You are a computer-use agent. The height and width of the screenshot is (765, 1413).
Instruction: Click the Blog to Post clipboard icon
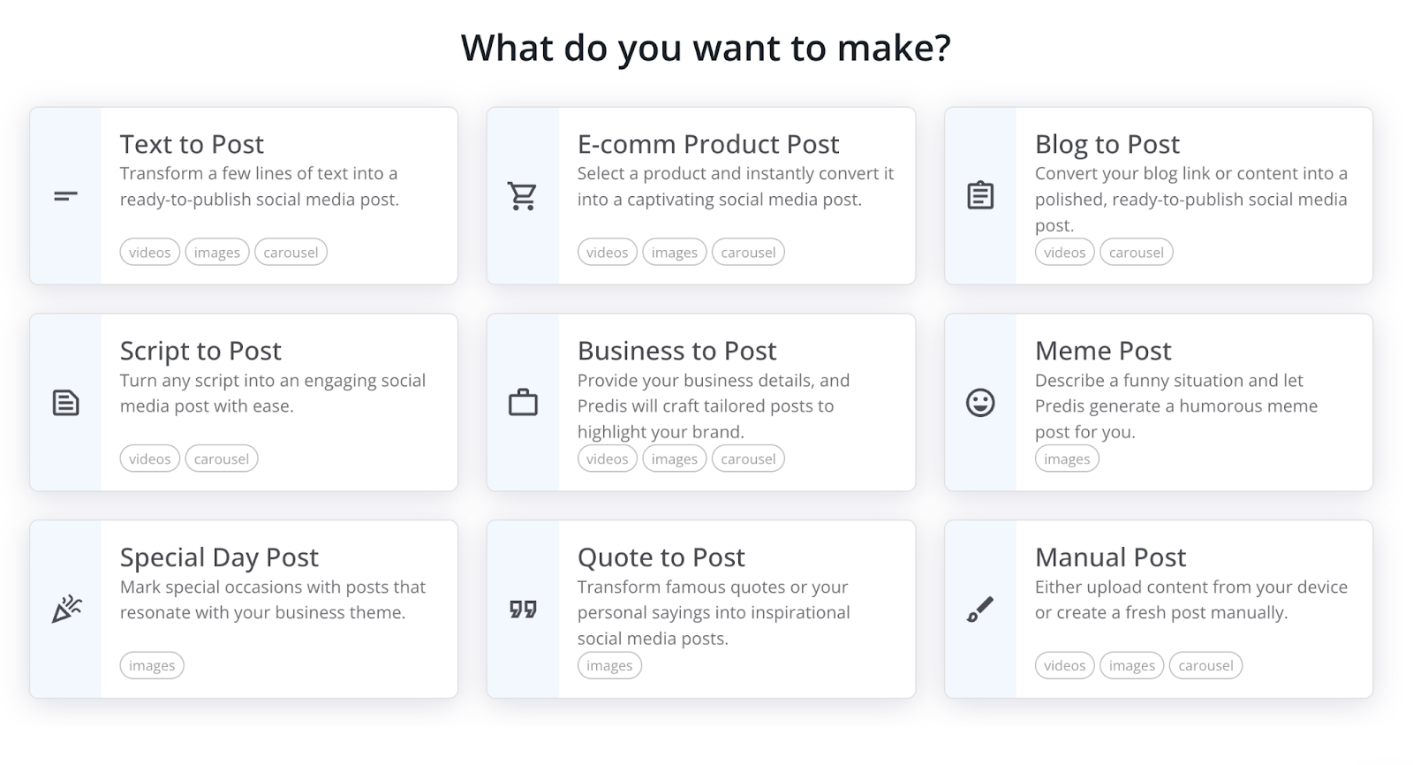(980, 196)
